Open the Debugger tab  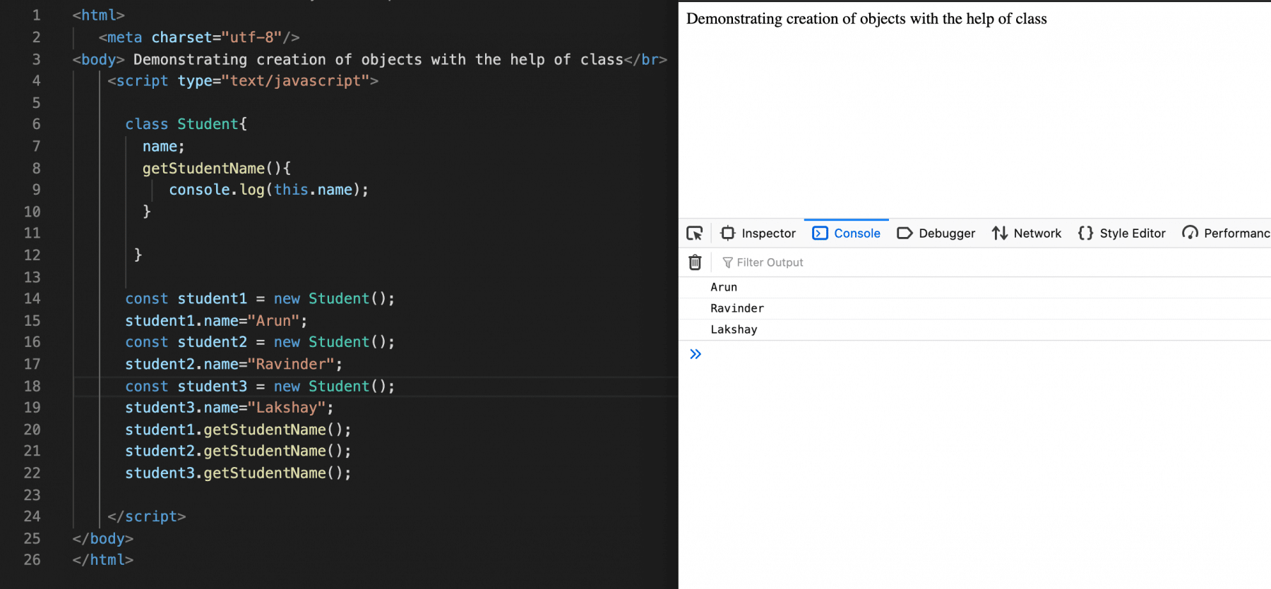tap(936, 233)
